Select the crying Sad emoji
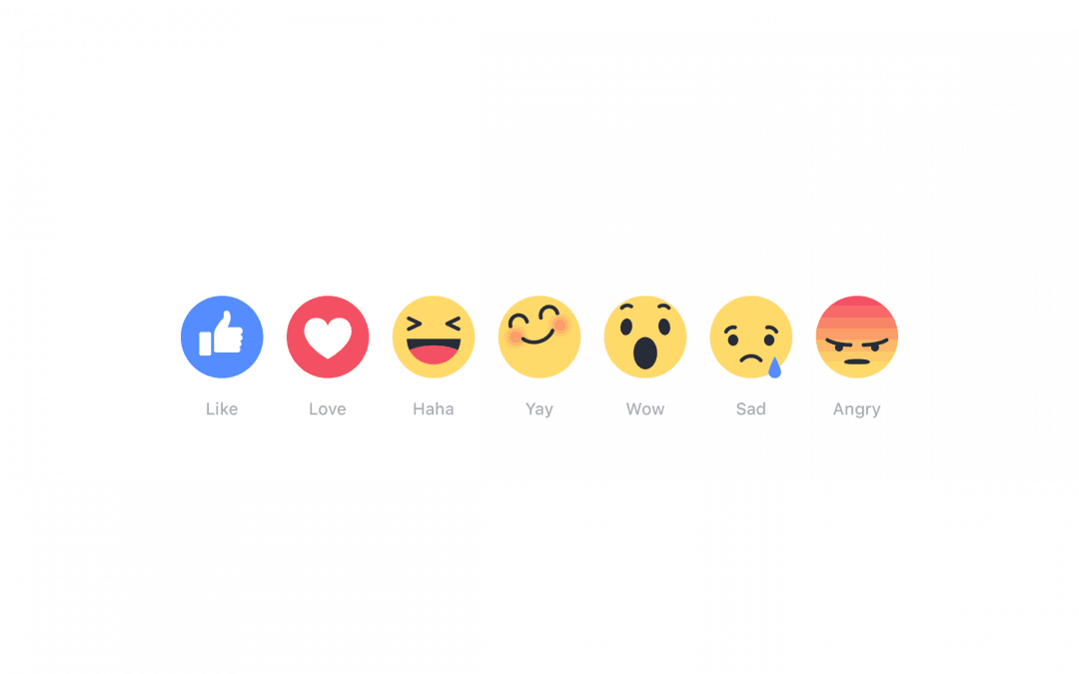1079x674 pixels. pyautogui.click(x=751, y=337)
